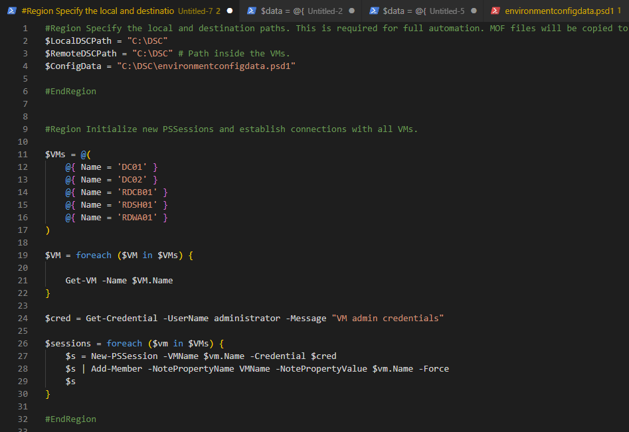Viewport: 629px width, 432px height.
Task: Click PowerShell icon on the Untitled-7 tab
Action: pyautogui.click(x=12, y=11)
